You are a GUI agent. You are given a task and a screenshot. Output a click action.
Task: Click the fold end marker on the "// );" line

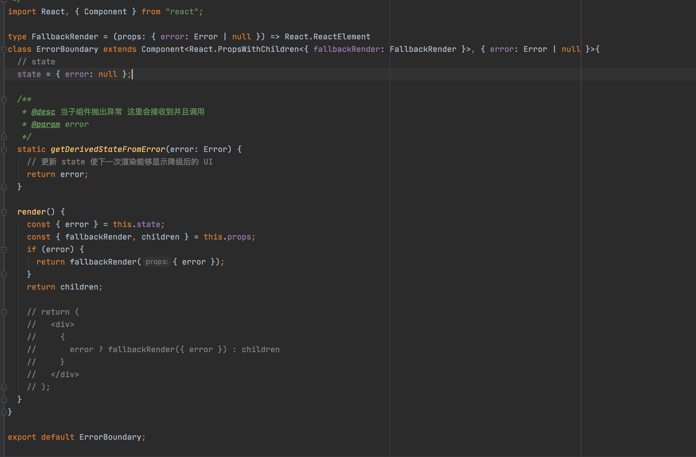4,387
